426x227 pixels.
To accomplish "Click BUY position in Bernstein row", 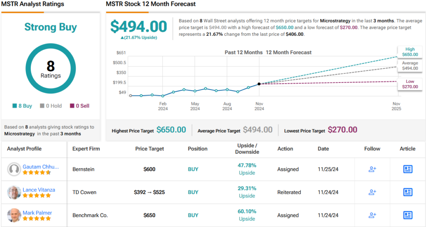I will pos(193,169).
